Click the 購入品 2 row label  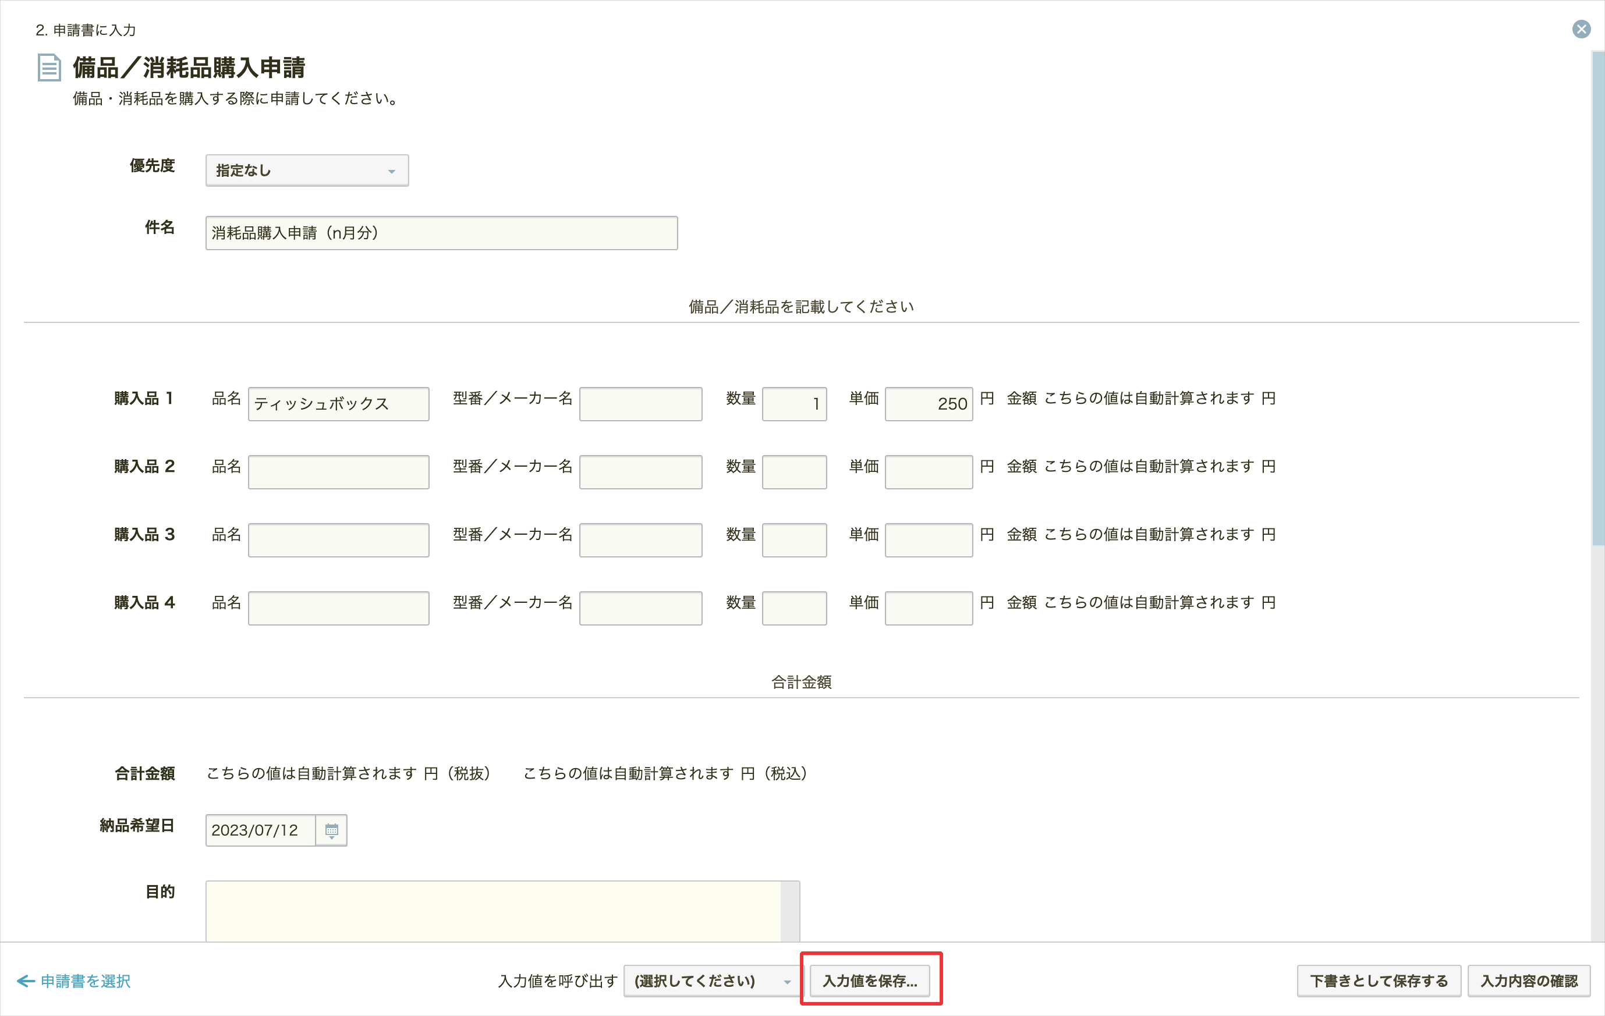[144, 466]
